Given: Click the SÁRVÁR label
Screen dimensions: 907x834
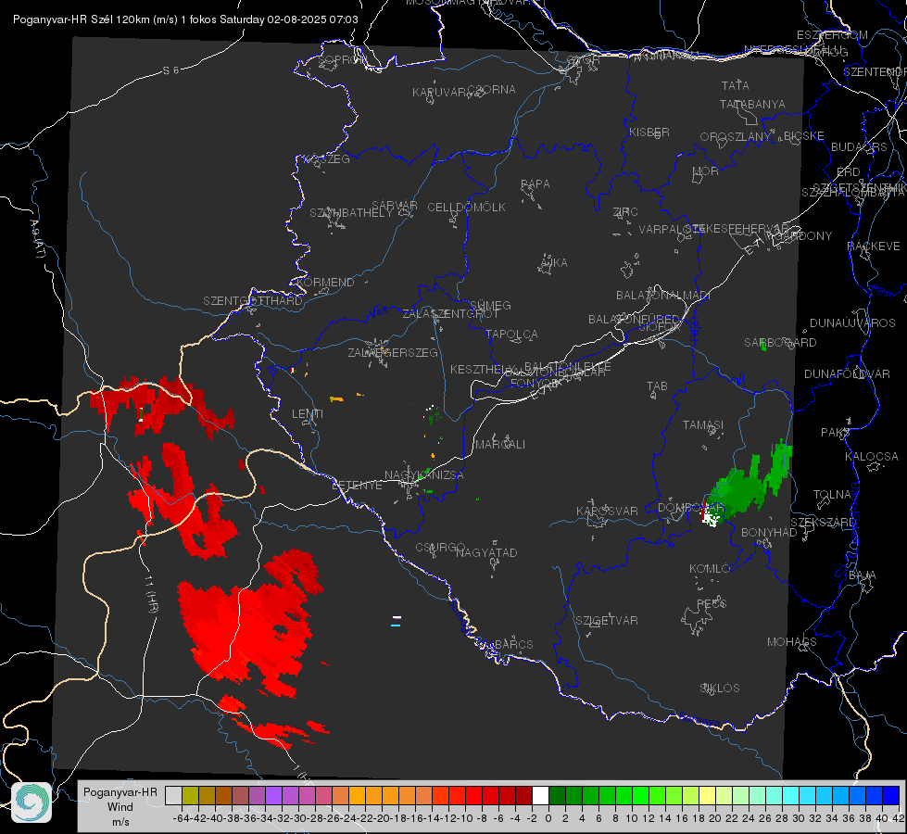Looking at the screenshot, I should pos(395,205).
